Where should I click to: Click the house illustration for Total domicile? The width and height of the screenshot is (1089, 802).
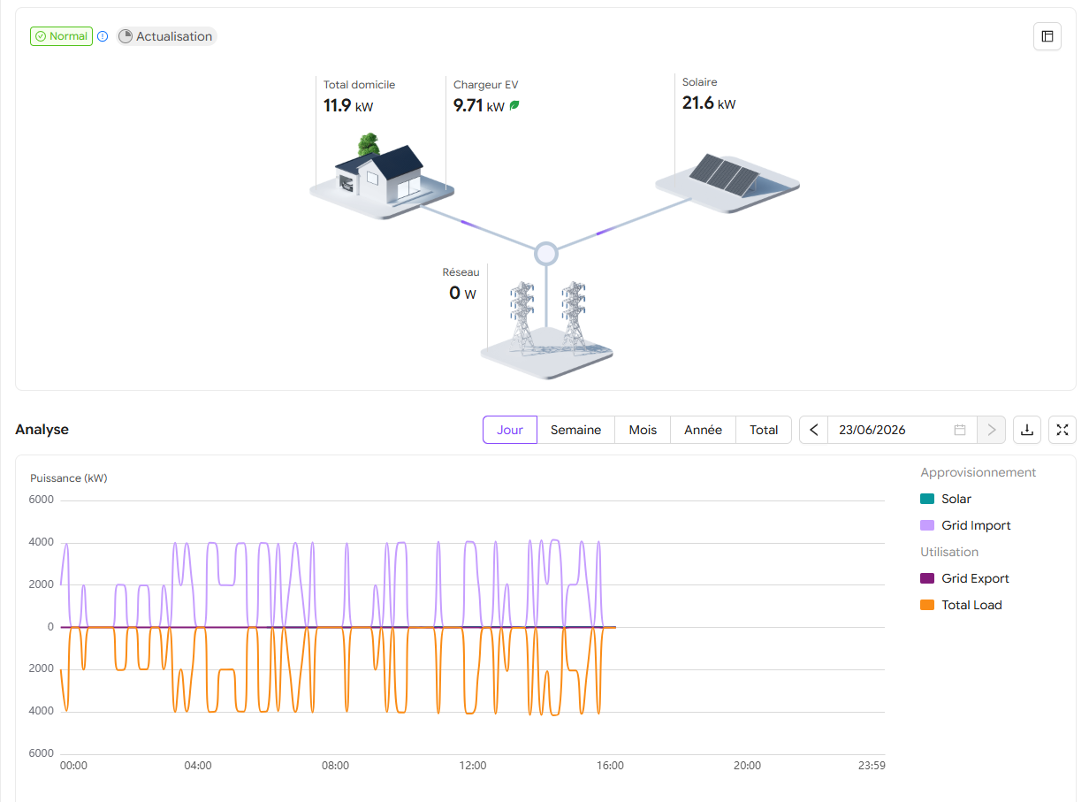point(381,176)
